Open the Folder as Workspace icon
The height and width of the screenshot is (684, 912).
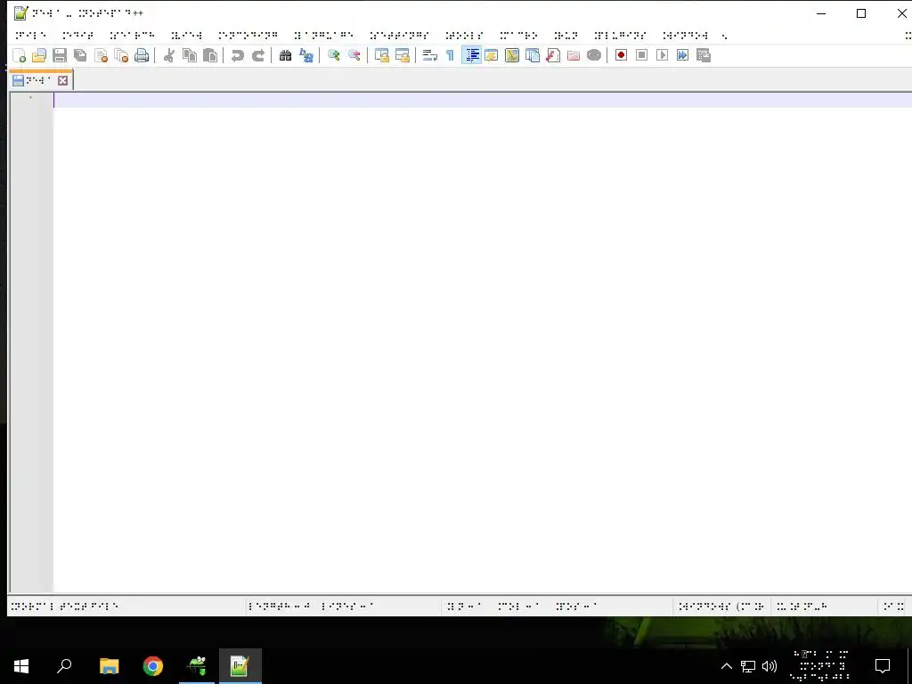[x=574, y=55]
